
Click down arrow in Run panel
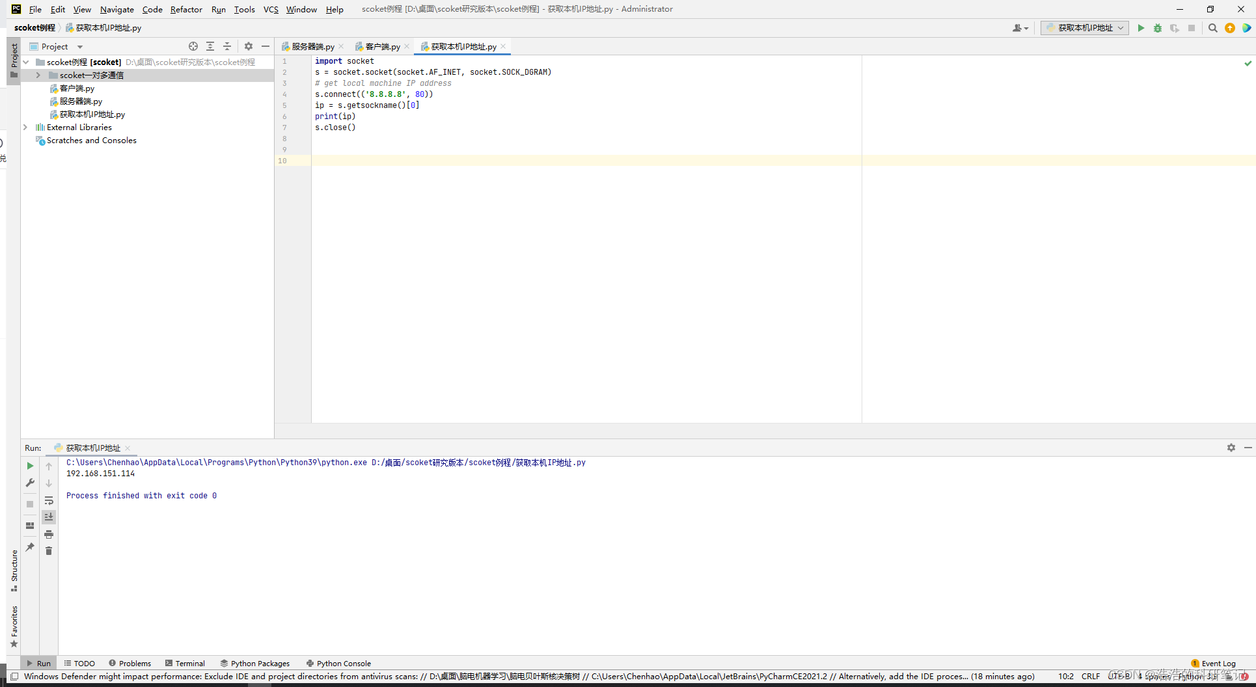coord(49,483)
